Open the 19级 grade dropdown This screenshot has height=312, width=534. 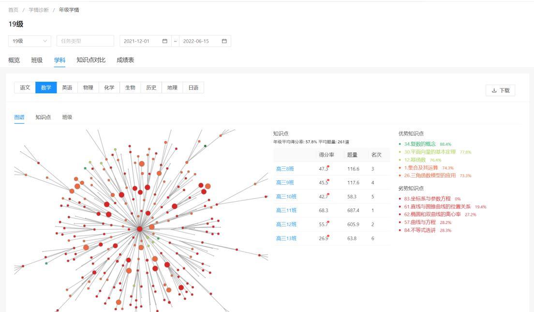click(x=30, y=41)
